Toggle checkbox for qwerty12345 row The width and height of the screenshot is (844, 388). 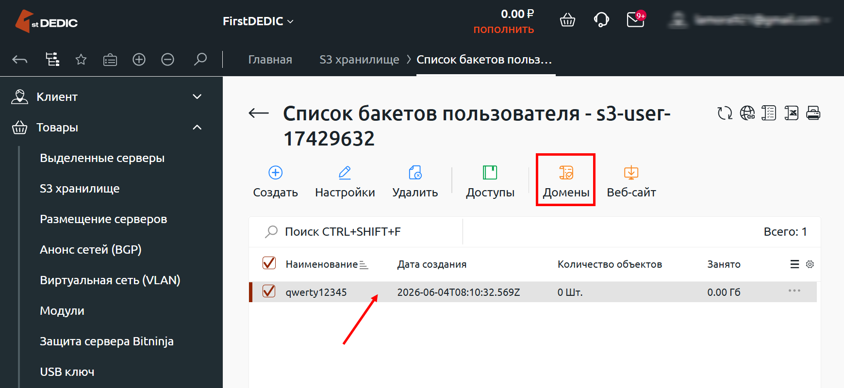(269, 291)
